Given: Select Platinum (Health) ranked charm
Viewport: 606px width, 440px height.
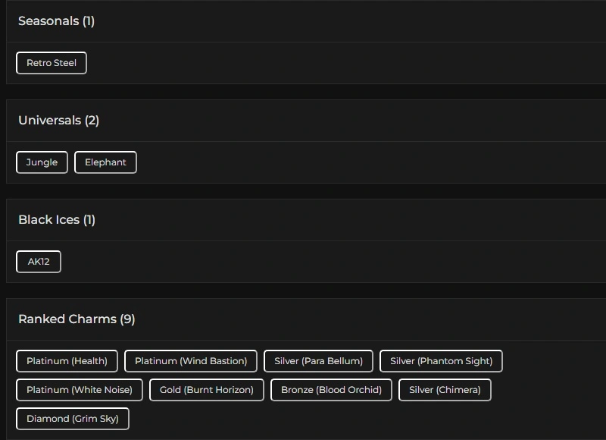Looking at the screenshot, I should (67, 361).
